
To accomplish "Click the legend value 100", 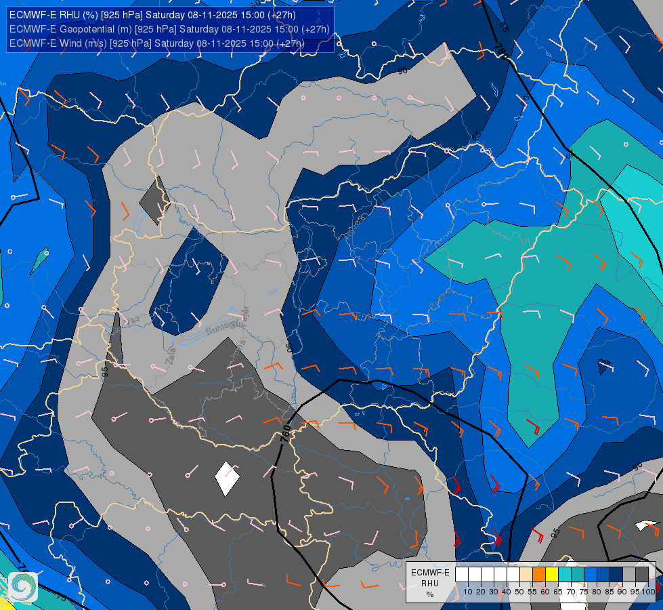I will (649, 592).
